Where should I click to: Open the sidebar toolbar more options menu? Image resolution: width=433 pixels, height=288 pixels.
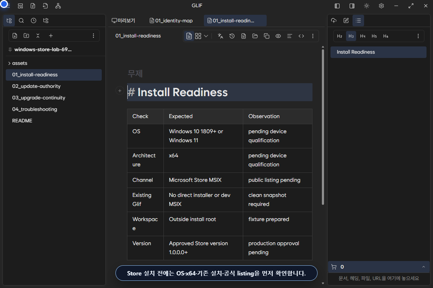93,36
